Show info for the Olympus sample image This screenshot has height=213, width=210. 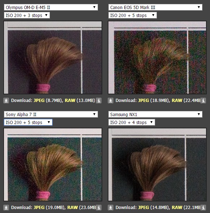(99, 101)
